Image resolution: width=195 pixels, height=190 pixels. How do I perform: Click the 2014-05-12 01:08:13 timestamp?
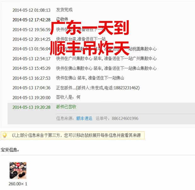click(x=32, y=10)
